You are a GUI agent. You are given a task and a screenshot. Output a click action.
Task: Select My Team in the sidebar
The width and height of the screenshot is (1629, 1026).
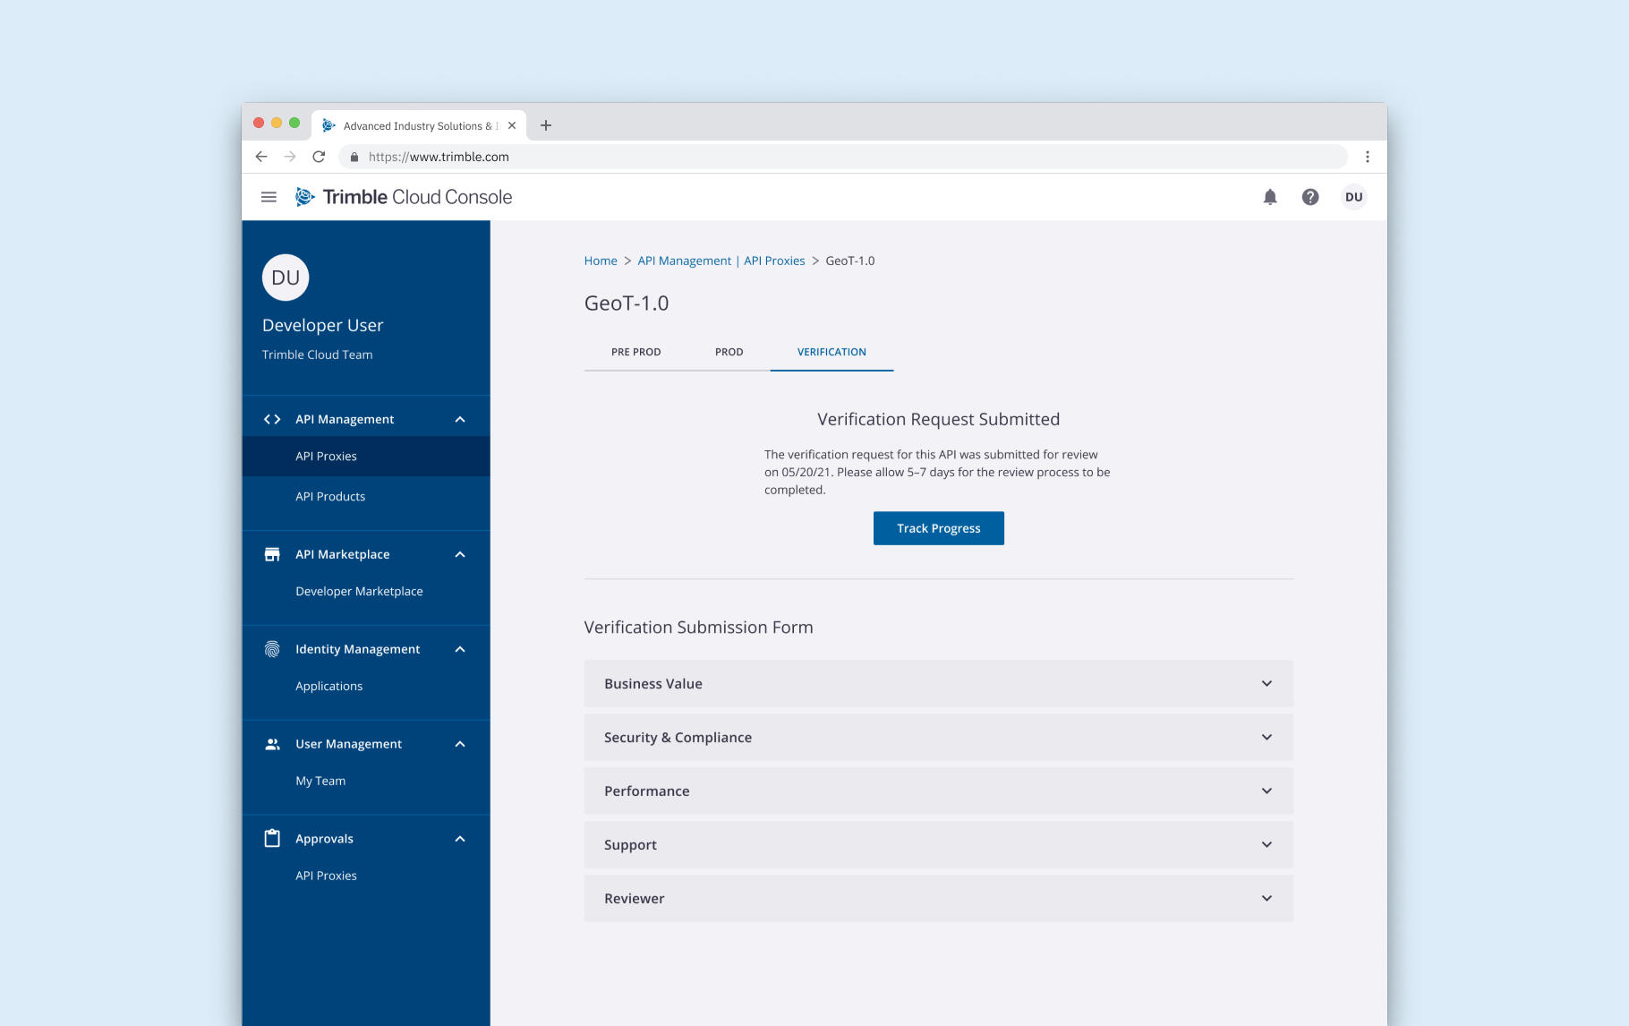[x=320, y=781]
